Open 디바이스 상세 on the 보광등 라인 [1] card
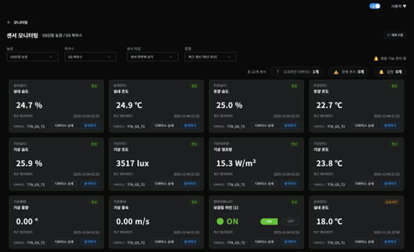This screenshot has width=414, height=252. (264, 242)
